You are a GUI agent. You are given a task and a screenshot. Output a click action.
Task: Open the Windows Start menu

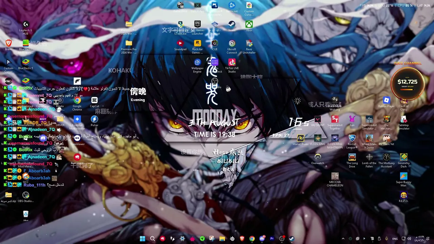tap(142, 239)
